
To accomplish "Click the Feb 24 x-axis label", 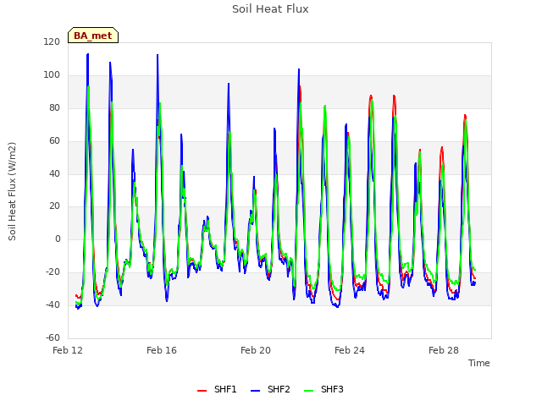I will click(x=350, y=350).
